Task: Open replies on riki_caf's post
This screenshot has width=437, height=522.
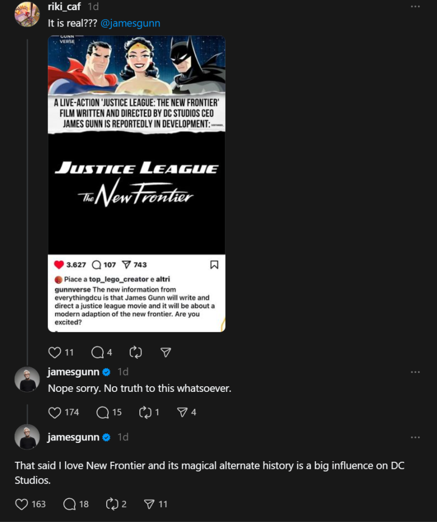Action: coord(98,352)
